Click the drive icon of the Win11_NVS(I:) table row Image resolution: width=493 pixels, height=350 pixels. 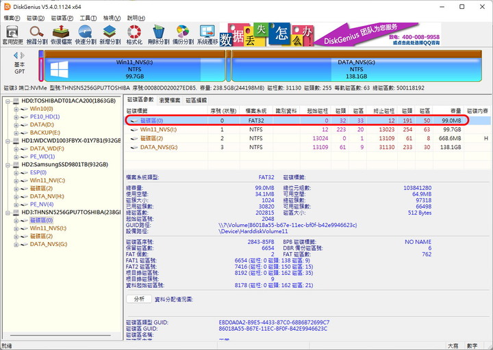pos(134,130)
